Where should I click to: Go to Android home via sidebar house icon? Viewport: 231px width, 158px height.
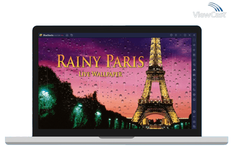pos(194,122)
